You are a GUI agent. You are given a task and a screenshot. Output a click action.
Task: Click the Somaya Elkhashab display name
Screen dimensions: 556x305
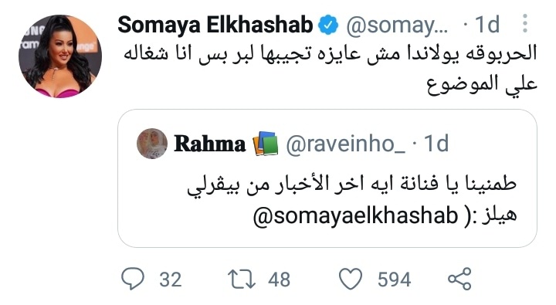pyautogui.click(x=215, y=25)
